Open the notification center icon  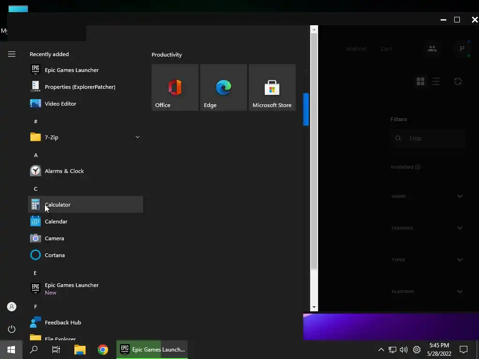(464, 350)
